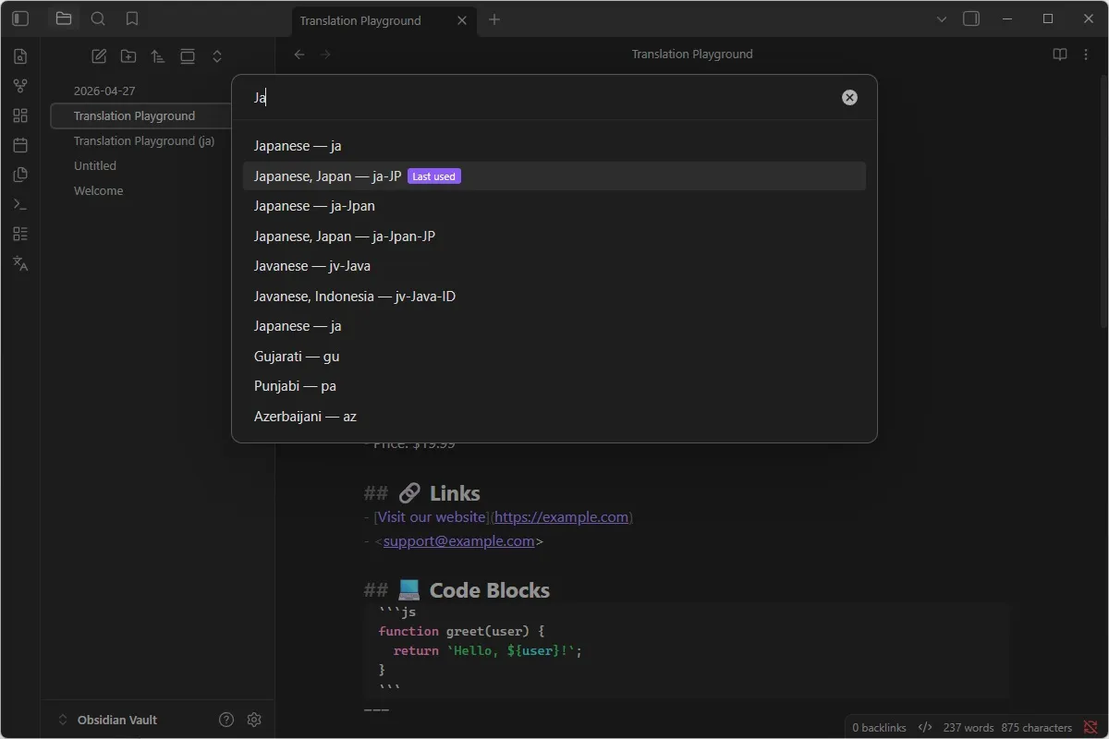
Task: Expand or collapse all folders icon
Action: pos(217,56)
